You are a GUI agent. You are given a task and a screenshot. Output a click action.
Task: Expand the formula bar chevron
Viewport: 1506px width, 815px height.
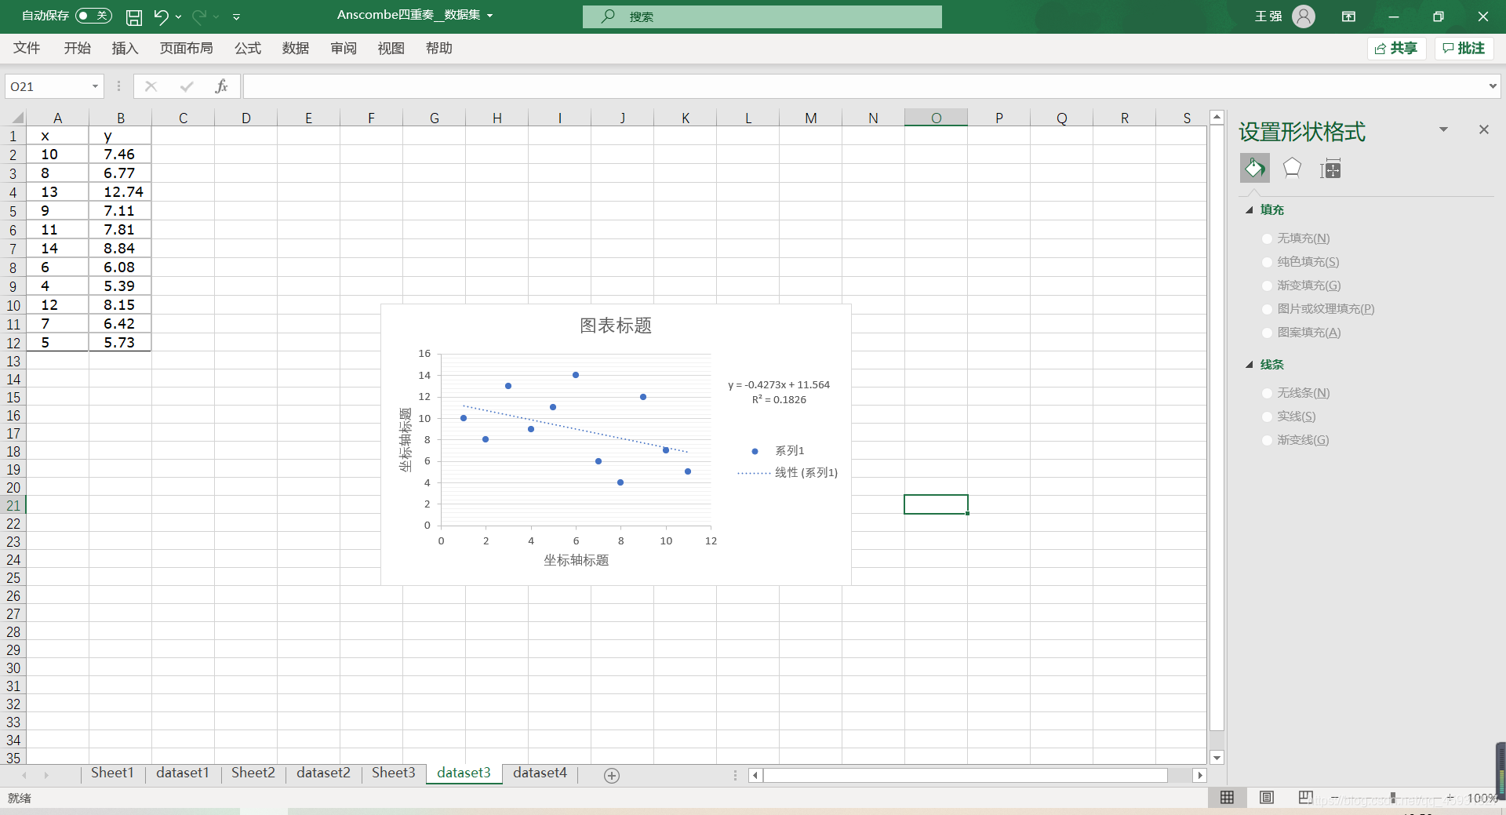click(1493, 86)
